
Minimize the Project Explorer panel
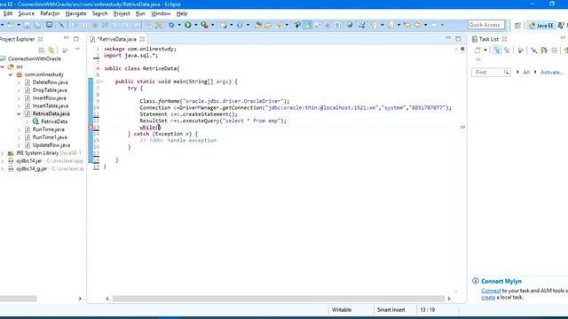pos(66,38)
